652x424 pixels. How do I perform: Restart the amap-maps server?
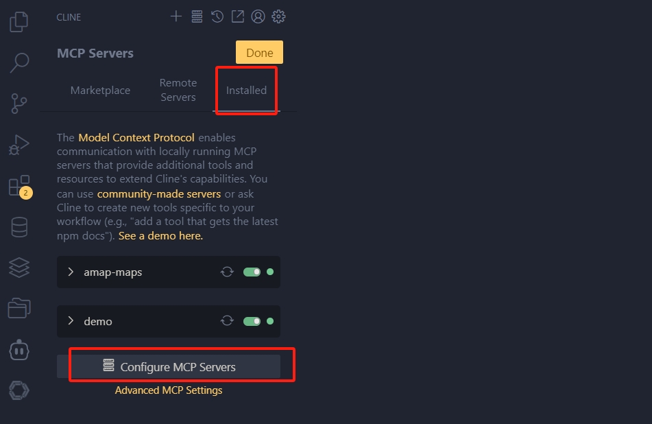227,272
